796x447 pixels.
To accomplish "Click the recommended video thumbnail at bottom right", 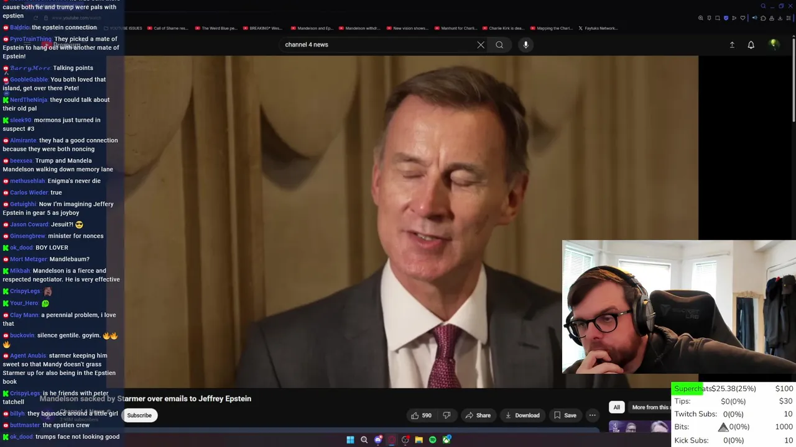I will click(639, 427).
